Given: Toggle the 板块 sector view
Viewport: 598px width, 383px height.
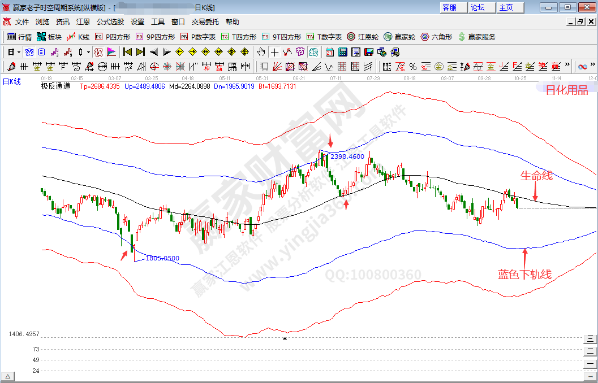Looking at the screenshot, I should pos(49,37).
